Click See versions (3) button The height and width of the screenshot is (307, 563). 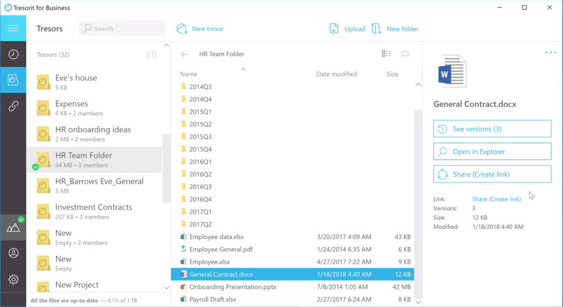point(492,129)
